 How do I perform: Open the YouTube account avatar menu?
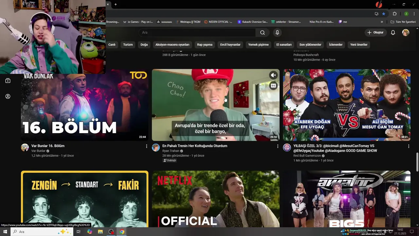click(406, 32)
